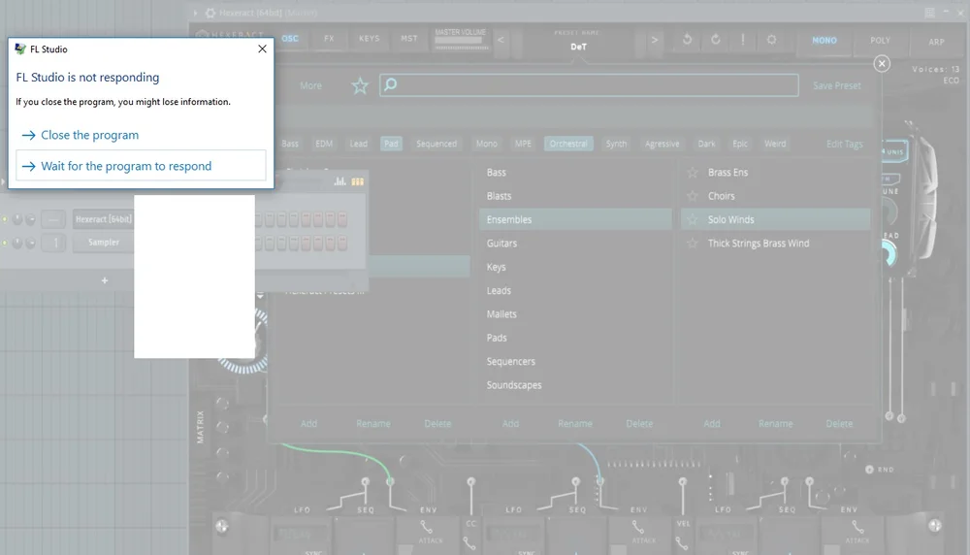Switch to the KEYS tab
The width and height of the screenshot is (970, 555).
(369, 39)
